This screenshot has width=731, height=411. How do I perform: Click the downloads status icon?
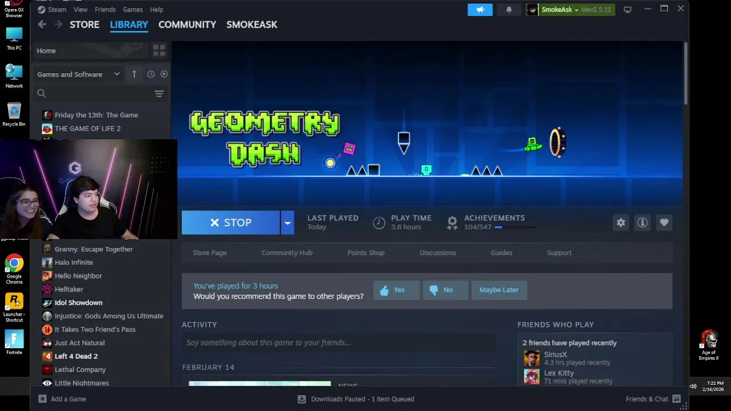(x=302, y=399)
